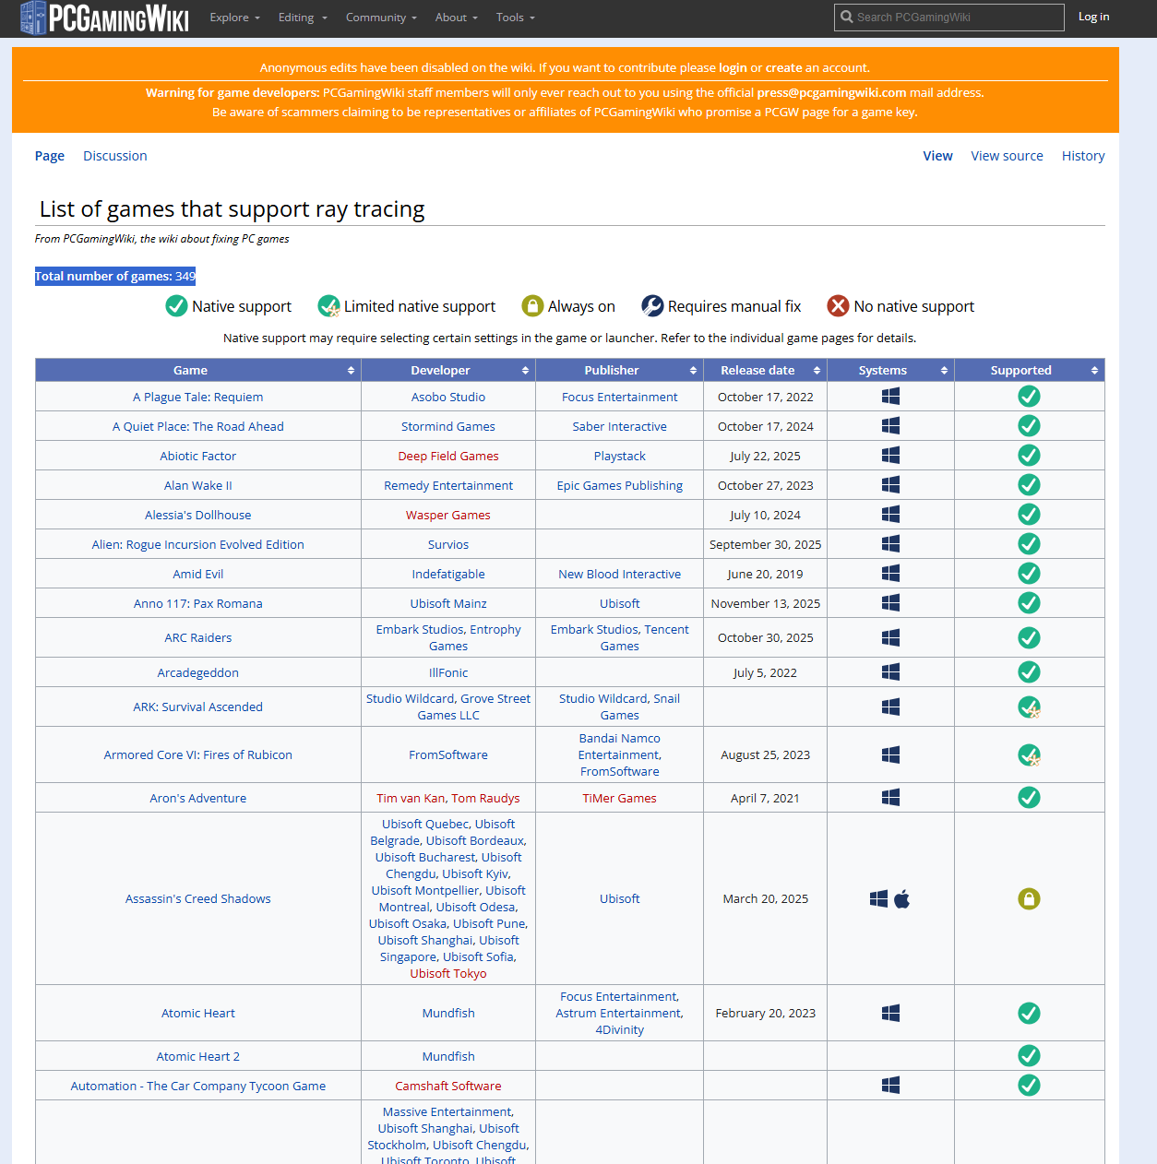Image resolution: width=1157 pixels, height=1164 pixels.
Task: Open the Alan Wake II game page
Action: click(x=198, y=485)
